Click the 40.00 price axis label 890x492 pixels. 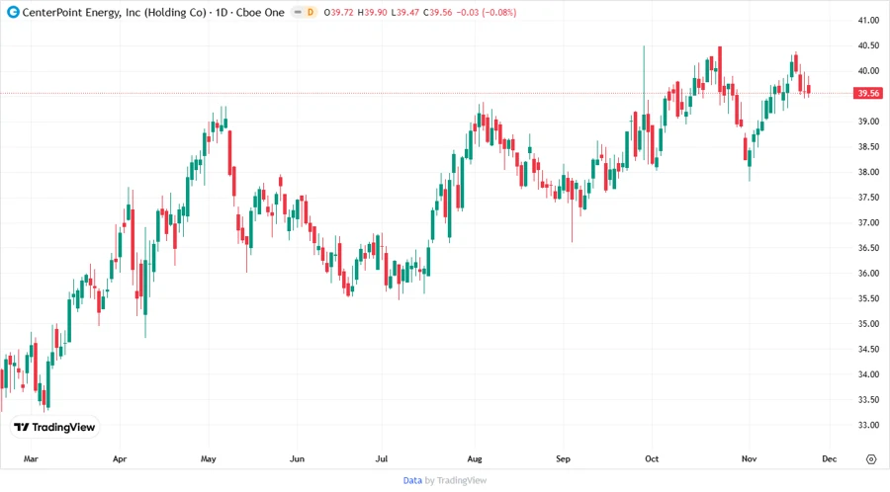(868, 71)
